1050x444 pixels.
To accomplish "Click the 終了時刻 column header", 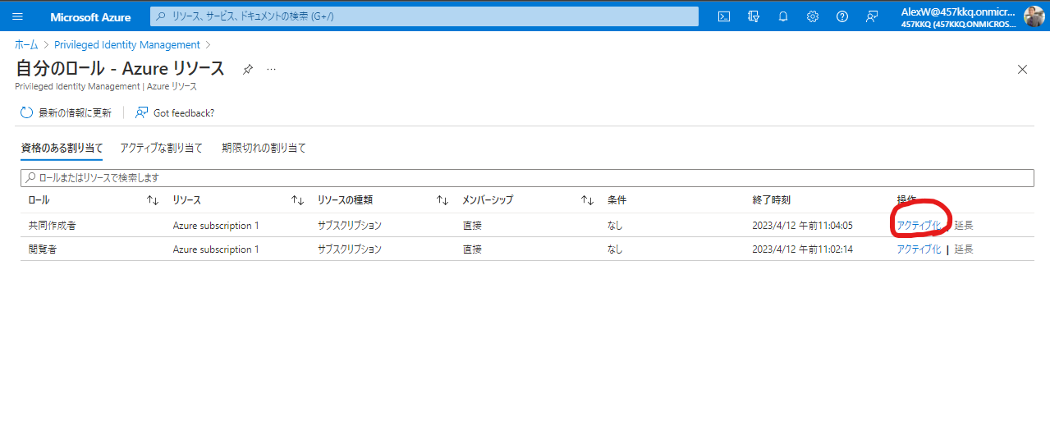I will click(771, 200).
